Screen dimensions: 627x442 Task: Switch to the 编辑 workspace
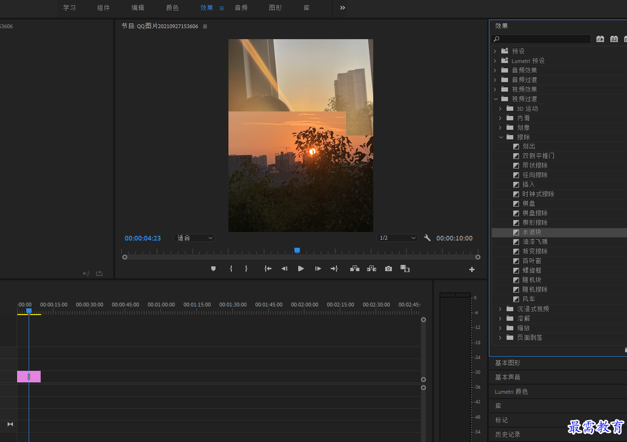coord(138,8)
